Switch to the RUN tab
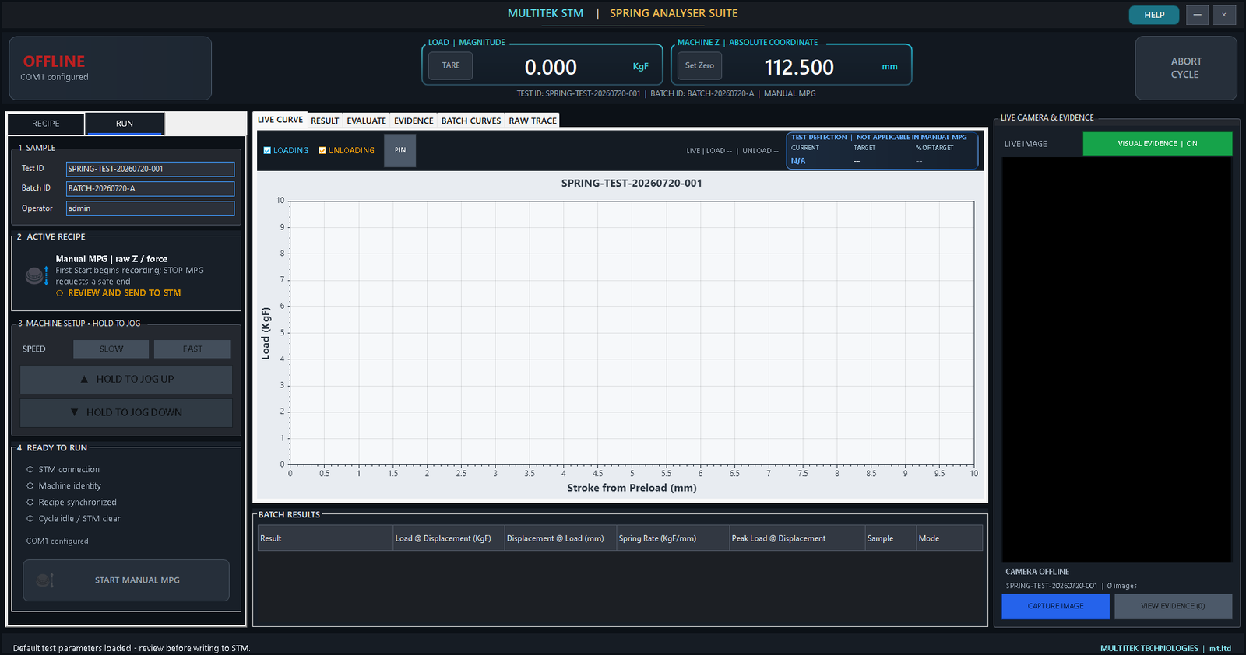This screenshot has height=655, width=1246. (x=125, y=124)
